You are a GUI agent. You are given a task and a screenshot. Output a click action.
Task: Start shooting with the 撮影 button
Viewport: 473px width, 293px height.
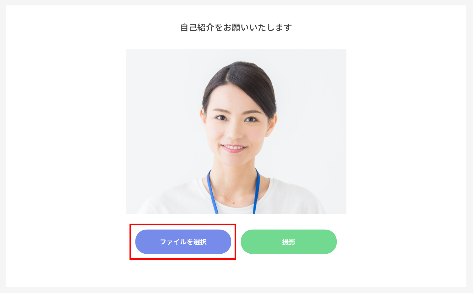(289, 242)
